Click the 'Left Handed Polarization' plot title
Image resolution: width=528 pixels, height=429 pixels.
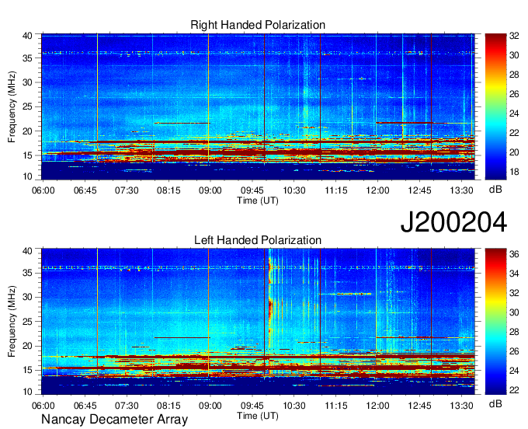pos(258,240)
